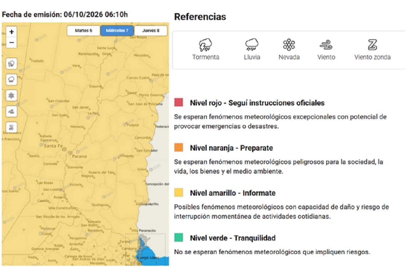Zoom in on the alert map
Screen dimensions: 409x267
pyautogui.click(x=12, y=32)
